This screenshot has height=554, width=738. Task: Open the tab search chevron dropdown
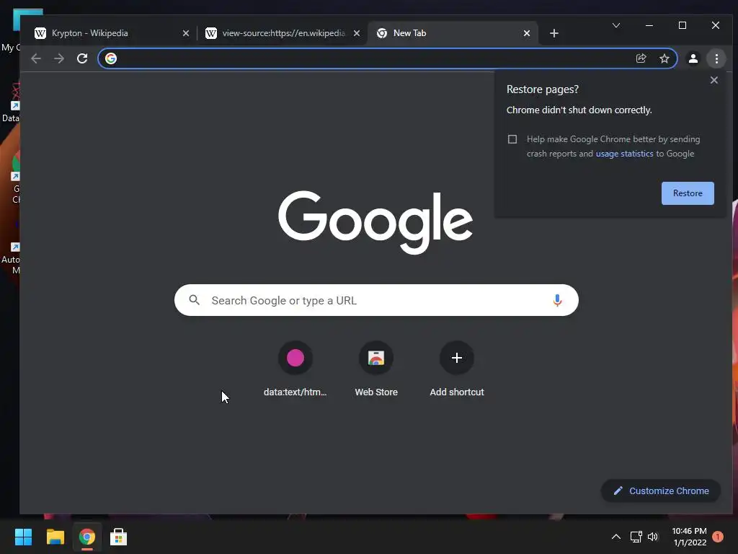pos(616,25)
